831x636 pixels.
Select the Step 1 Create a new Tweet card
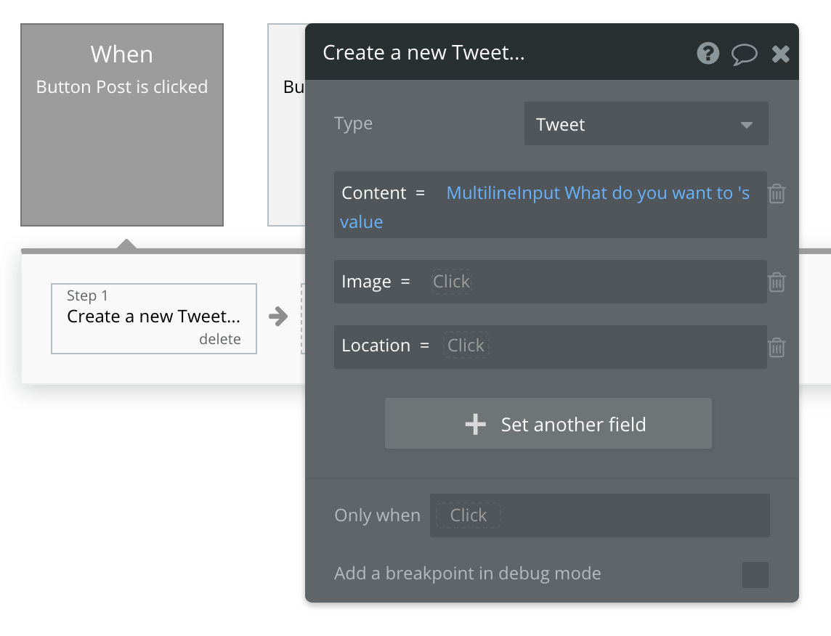click(x=153, y=317)
